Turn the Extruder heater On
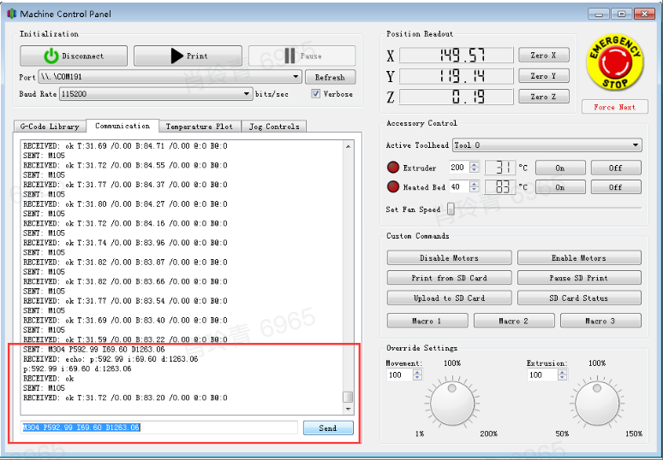 pos(559,168)
